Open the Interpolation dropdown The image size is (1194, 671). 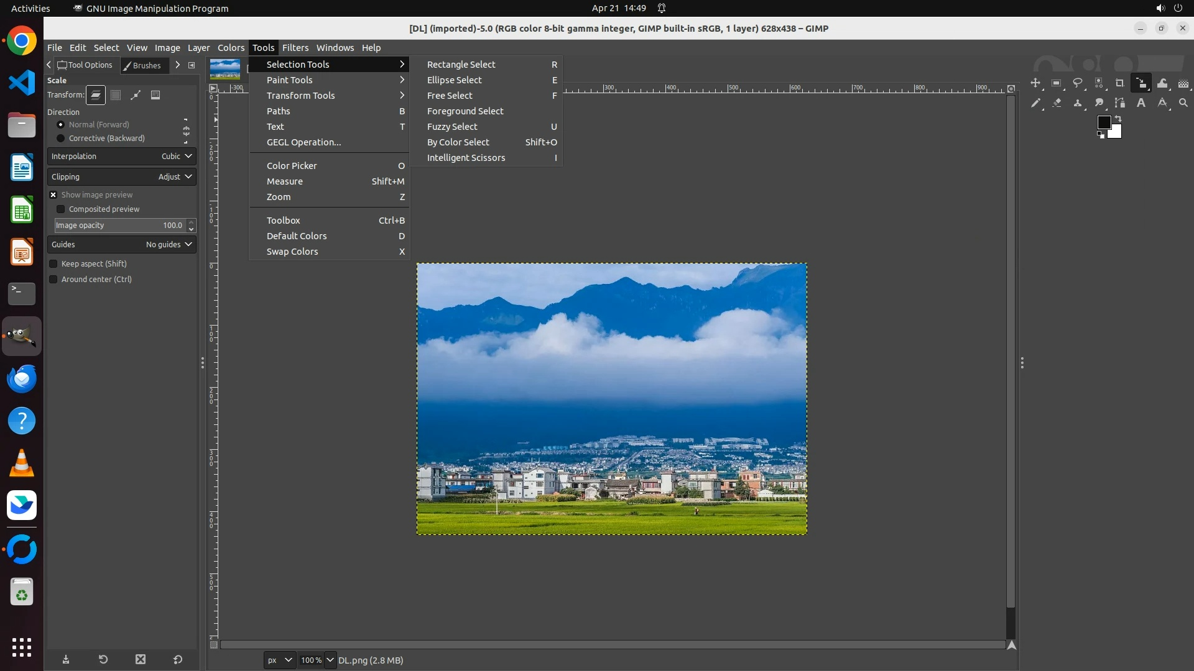click(122, 157)
